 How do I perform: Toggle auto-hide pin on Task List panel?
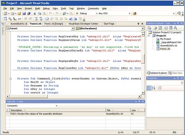click(x=139, y=101)
